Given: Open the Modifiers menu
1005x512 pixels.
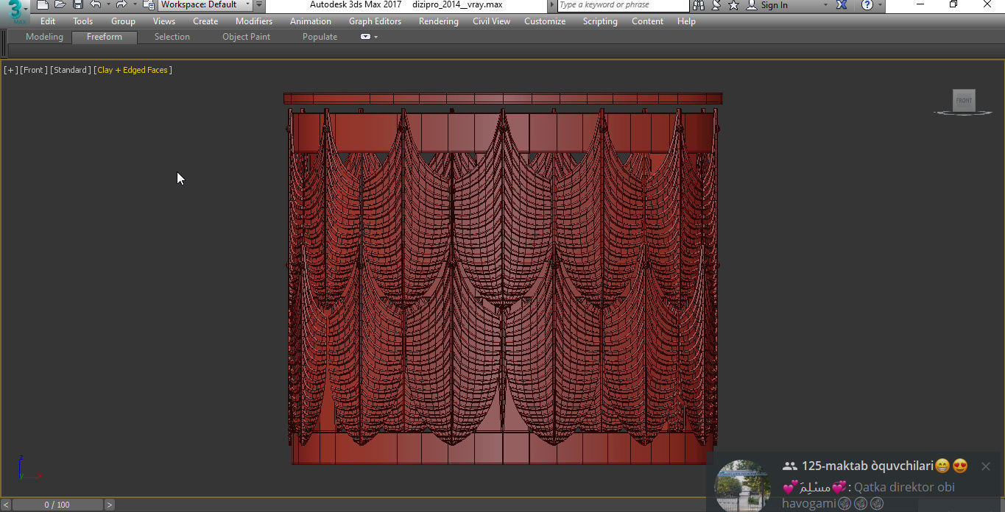Looking at the screenshot, I should 254,21.
